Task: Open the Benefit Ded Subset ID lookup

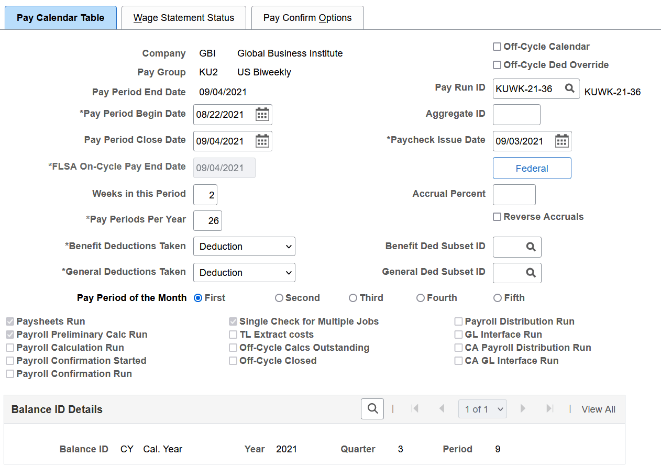Action: coord(531,247)
